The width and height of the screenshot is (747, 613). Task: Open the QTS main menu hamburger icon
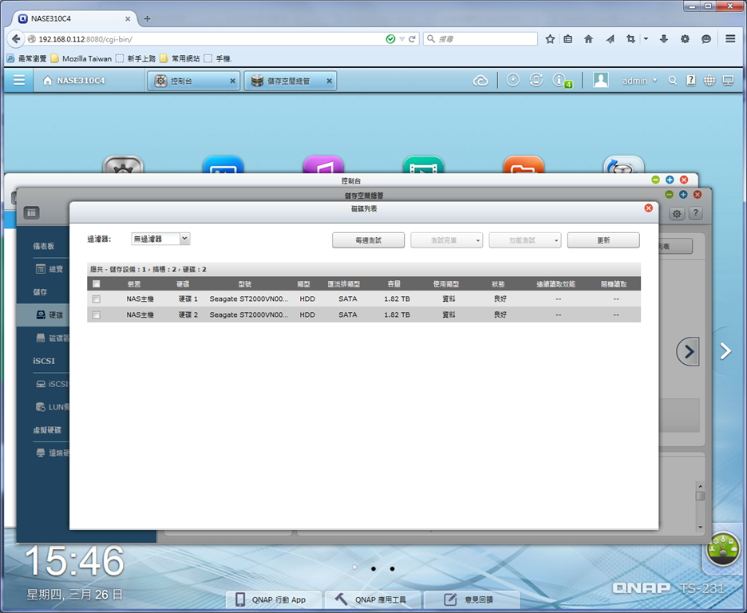(x=19, y=80)
